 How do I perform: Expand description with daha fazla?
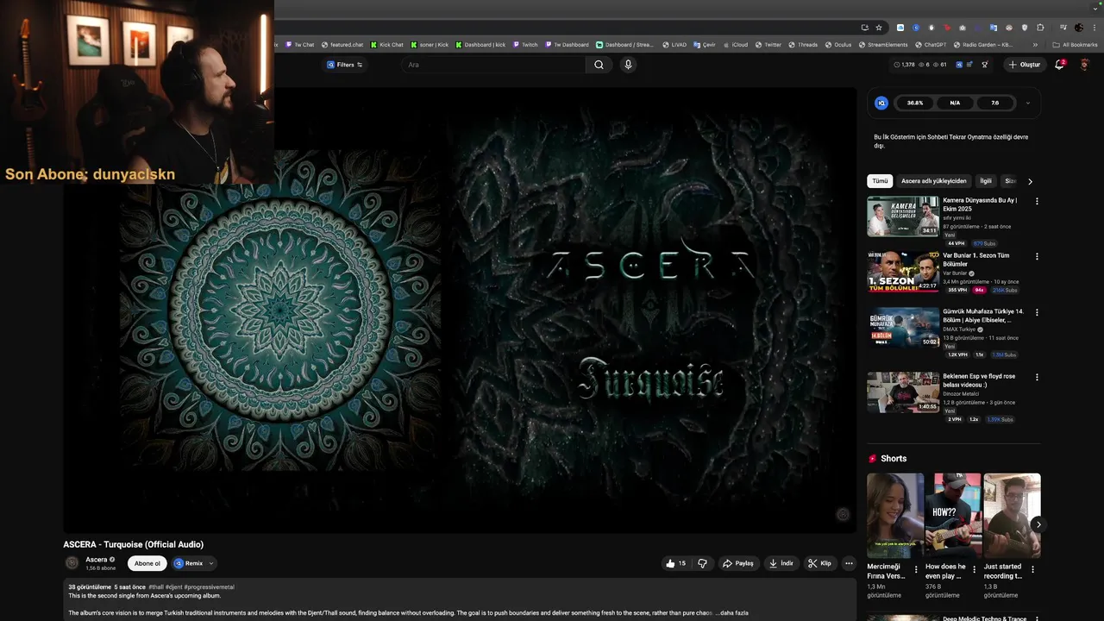[734, 613]
